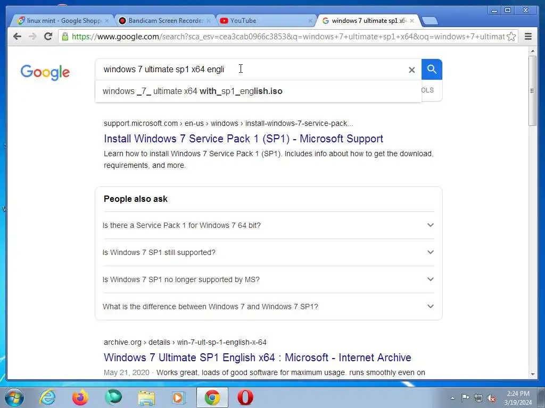
Task: Open 'Windows 7 Ultimate SP1 English x64' archive result
Action: 257,358
